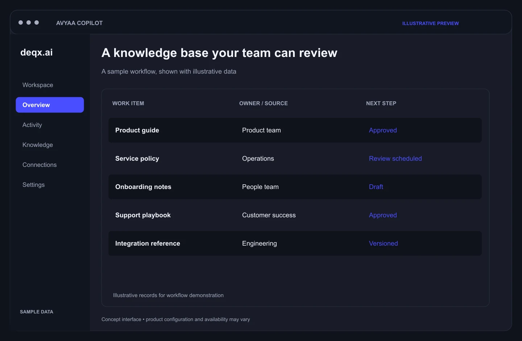
Task: Select the Integration reference work item
Action: point(148,243)
